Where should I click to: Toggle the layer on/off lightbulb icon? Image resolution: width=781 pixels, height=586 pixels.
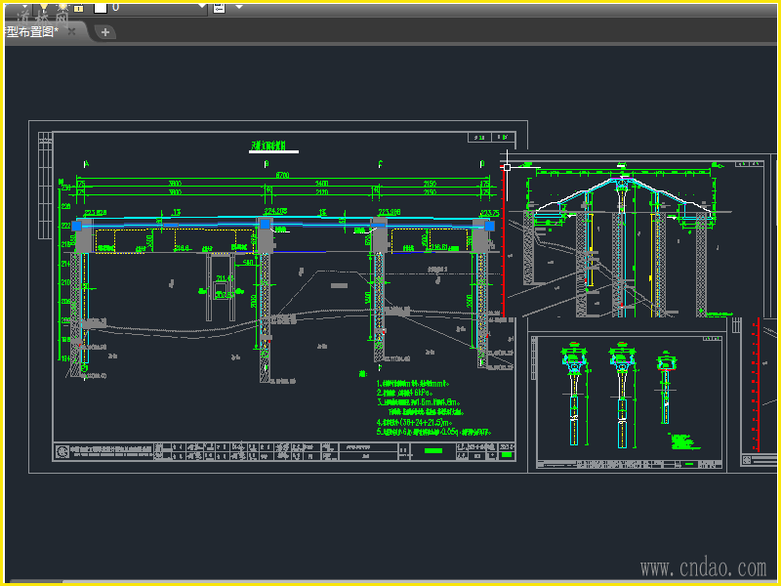pos(44,7)
